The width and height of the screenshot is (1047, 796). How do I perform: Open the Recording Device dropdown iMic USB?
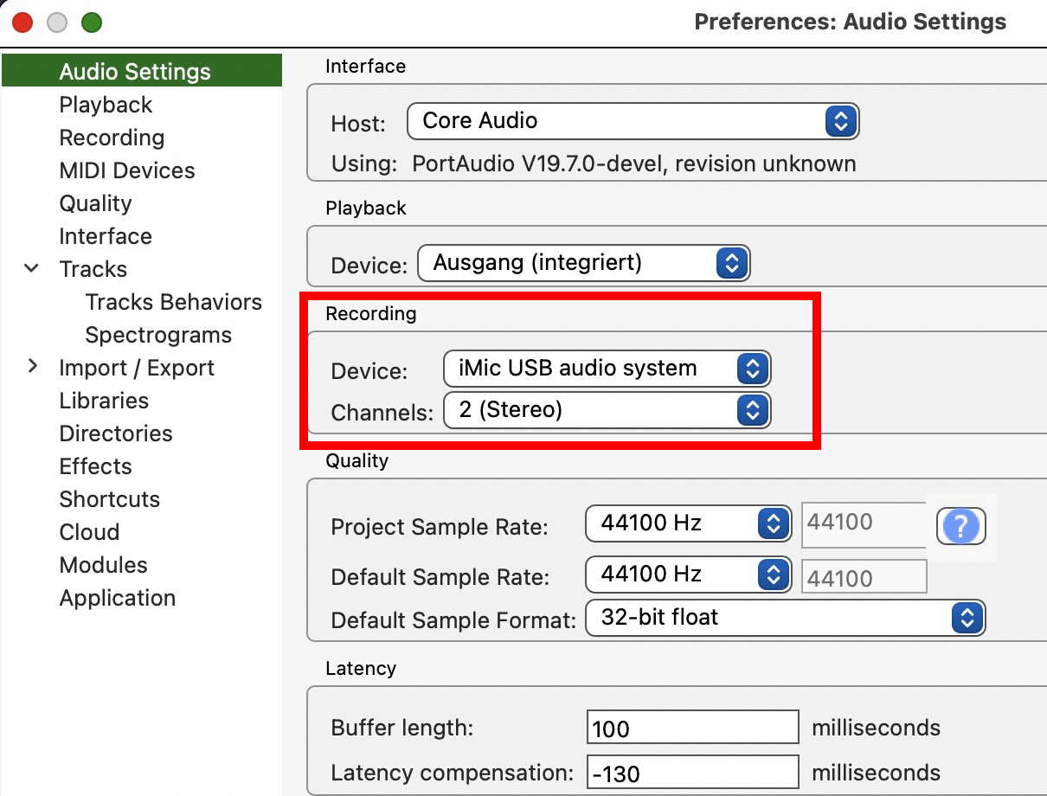click(607, 369)
